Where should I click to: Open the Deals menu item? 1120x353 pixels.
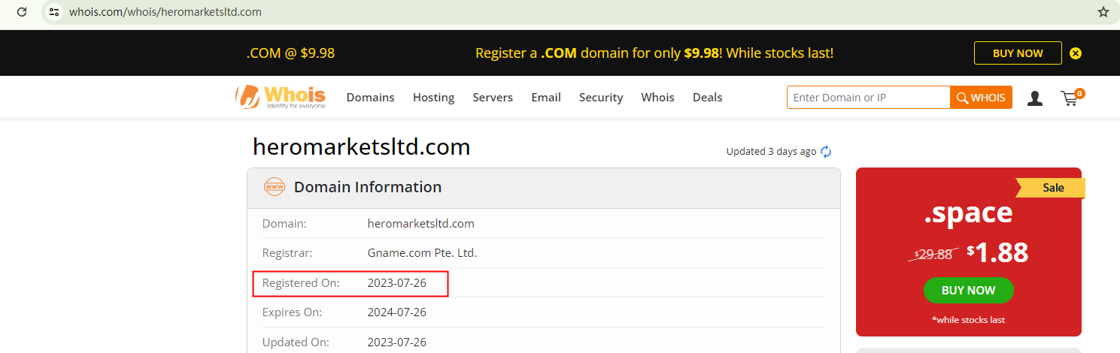click(x=707, y=98)
